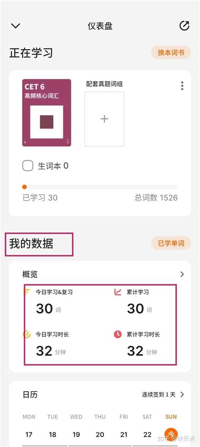This screenshot has width=200, height=447.
Task: Expand the 概览 section arrow
Action: [182, 274]
